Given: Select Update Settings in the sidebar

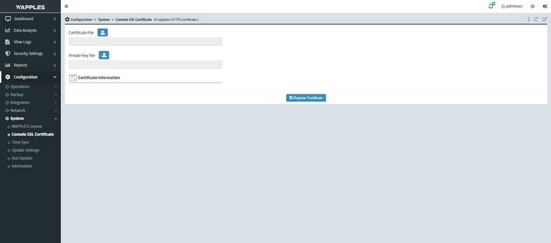Looking at the screenshot, I should pos(25,150).
